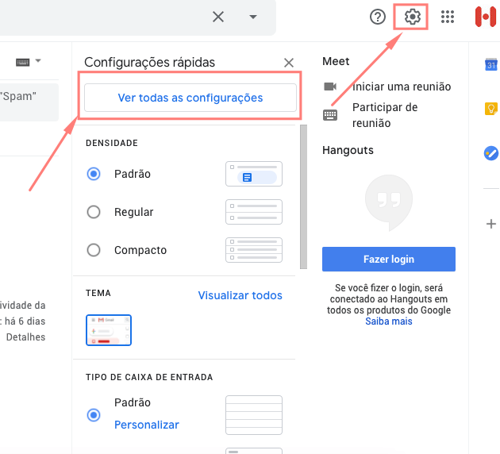Screen dimensions: 500x454
Task: Select the Compacto density option
Action: [94, 250]
